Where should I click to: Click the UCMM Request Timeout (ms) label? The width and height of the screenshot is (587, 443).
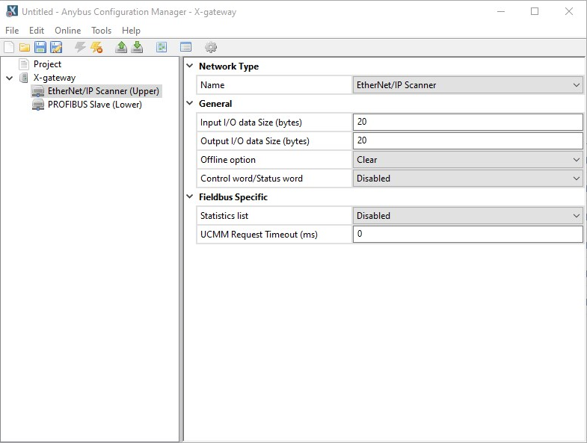259,235
